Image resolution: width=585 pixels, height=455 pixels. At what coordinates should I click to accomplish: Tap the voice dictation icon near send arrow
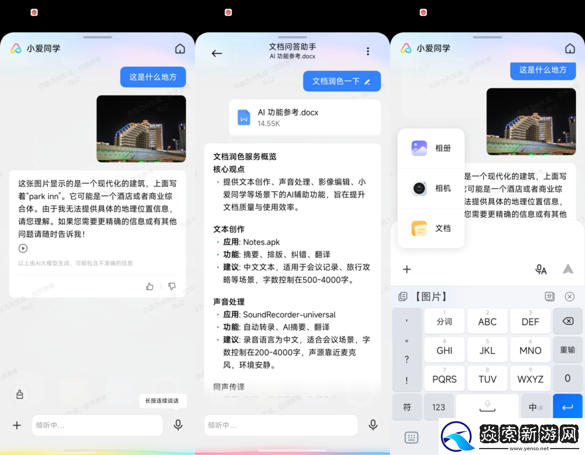click(x=541, y=269)
